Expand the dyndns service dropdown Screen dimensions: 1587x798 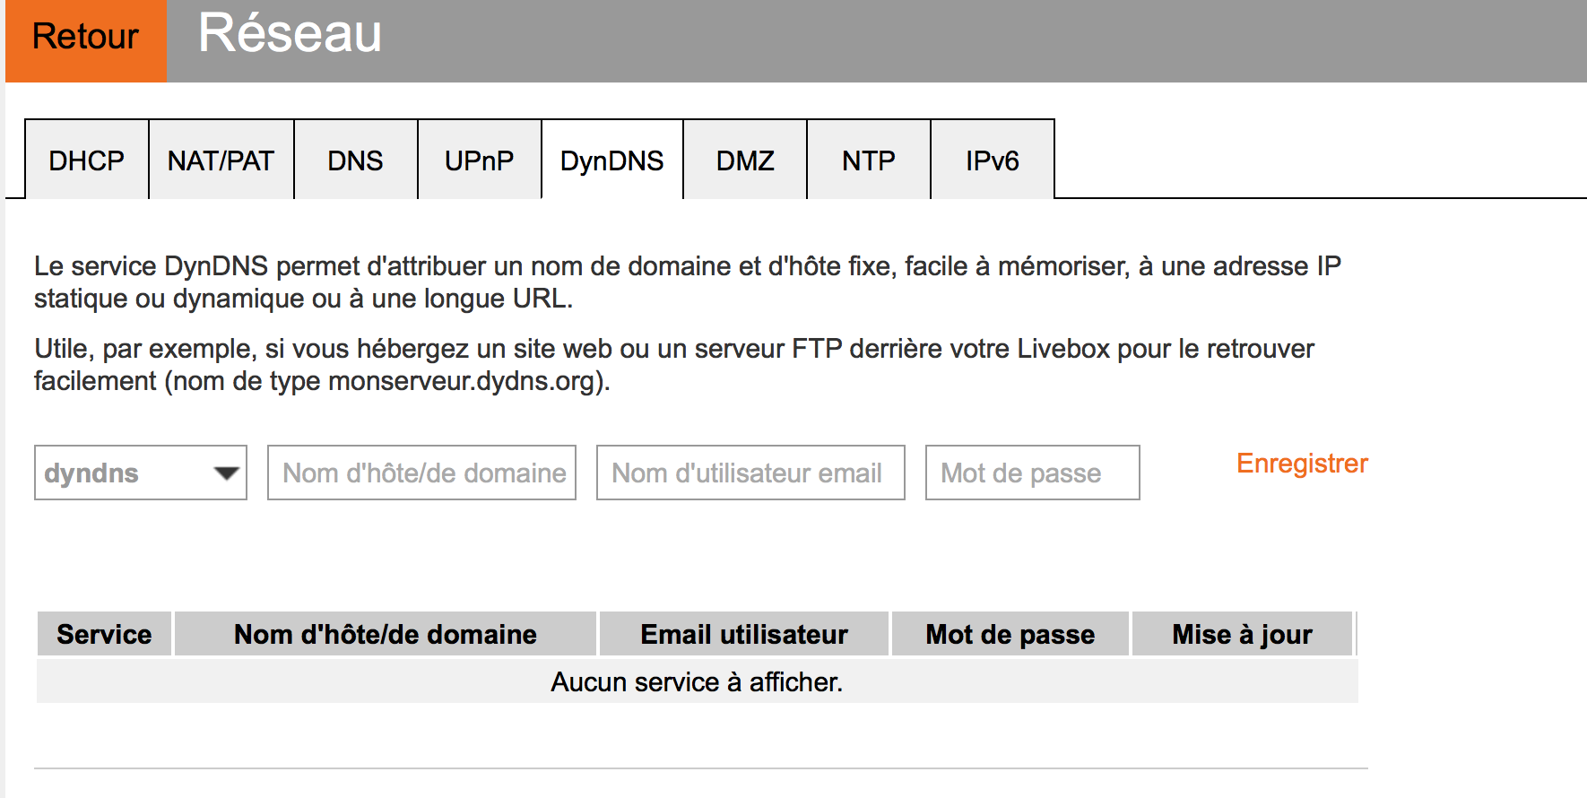click(x=140, y=473)
